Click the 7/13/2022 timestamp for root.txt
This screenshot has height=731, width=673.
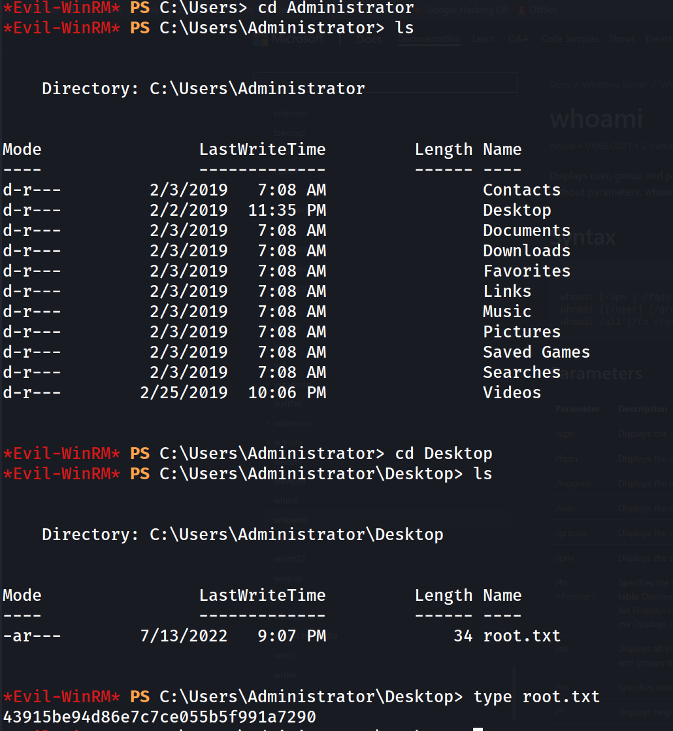pyautogui.click(x=184, y=636)
